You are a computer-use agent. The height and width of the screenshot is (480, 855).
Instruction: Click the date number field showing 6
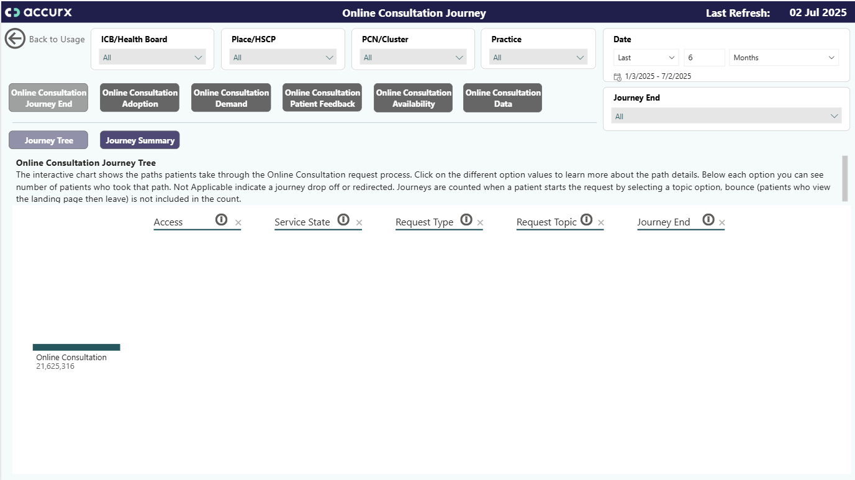tap(704, 58)
